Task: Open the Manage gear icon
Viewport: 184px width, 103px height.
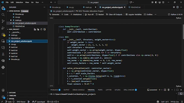Action: pyautogui.click(x=3, y=97)
